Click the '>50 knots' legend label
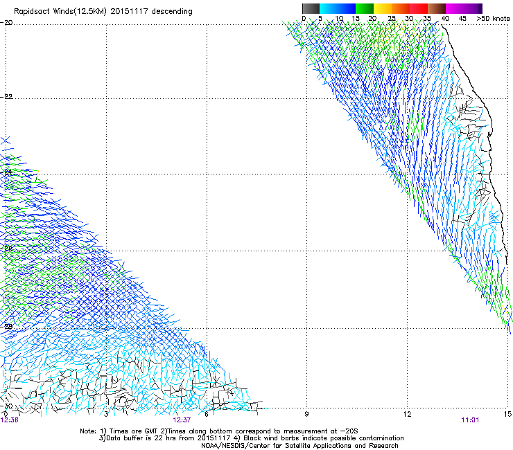The width and height of the screenshot is (513, 450). click(x=493, y=19)
